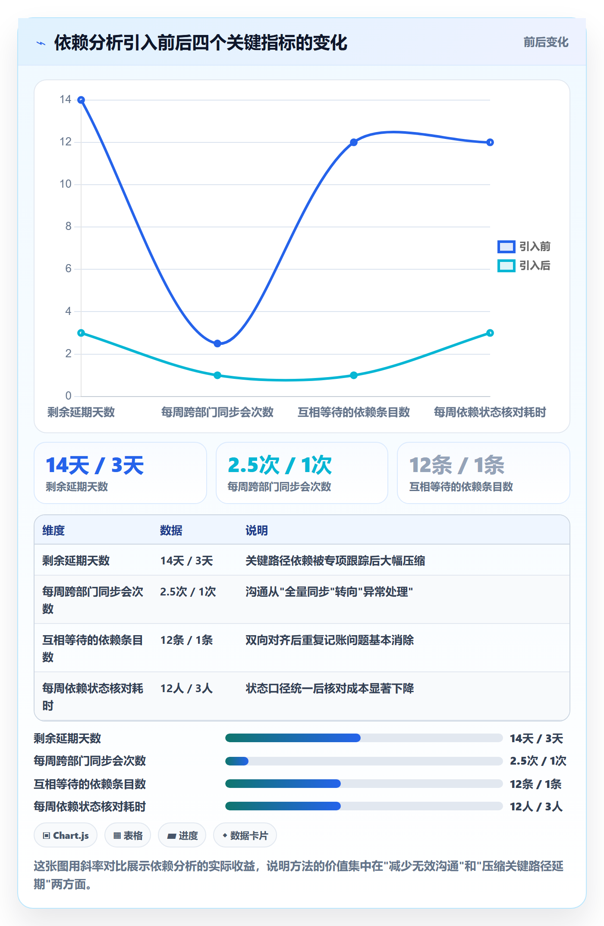604x926 pixels.
Task: Select the 数据卡片 tag chip label
Action: [249, 836]
